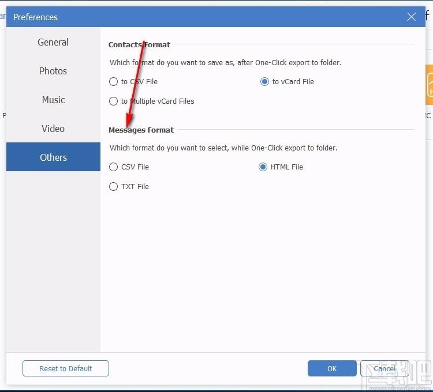The height and width of the screenshot is (392, 433).
Task: Click Reset to Default button
Action: 66,368
